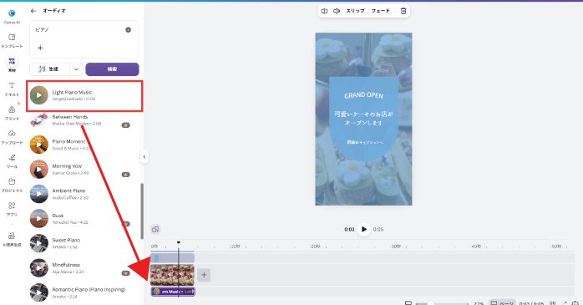
Task: Click the 20秒 mark on the timeline ruler
Action: click(315, 247)
